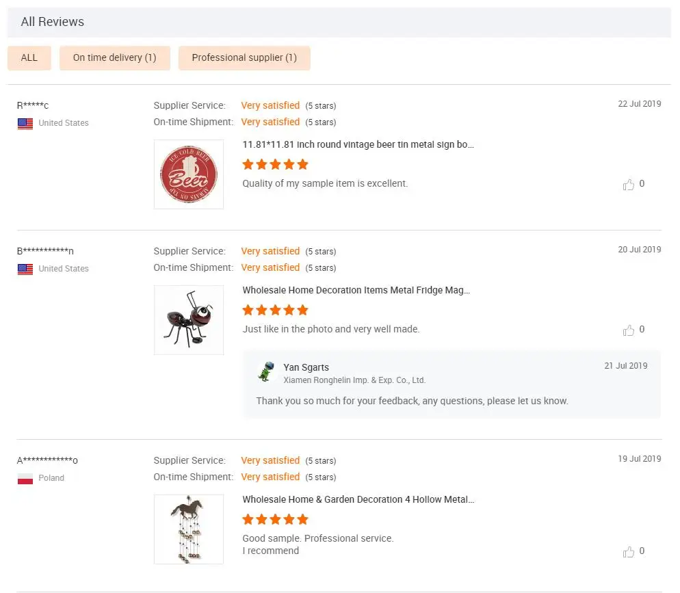This screenshot has height=593, width=680.
Task: Open the round vintage beer tin sign product link
Action: pyautogui.click(x=358, y=145)
